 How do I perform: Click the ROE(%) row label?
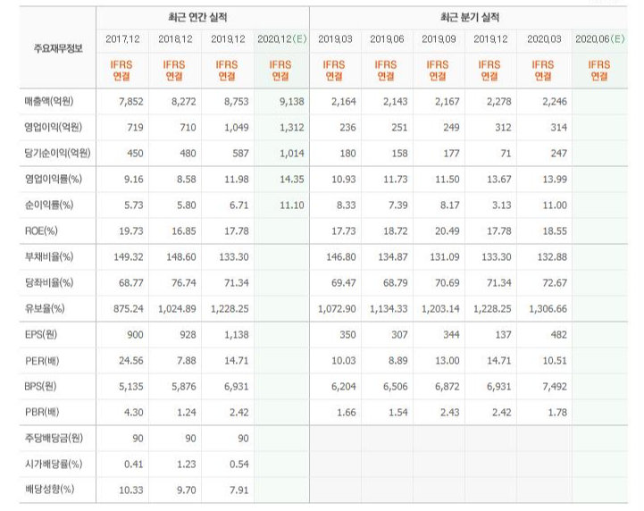pos(41,230)
